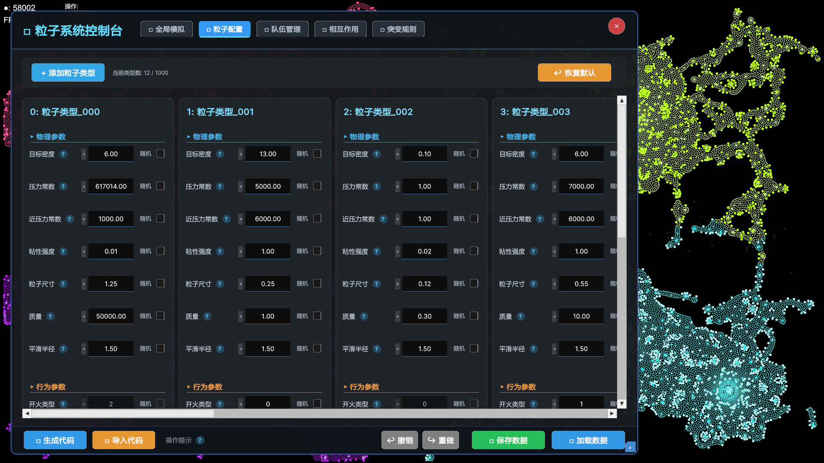The width and height of the screenshot is (824, 463).
Task: Click the 质量 input field showing 50000.00
Action: pyautogui.click(x=111, y=316)
